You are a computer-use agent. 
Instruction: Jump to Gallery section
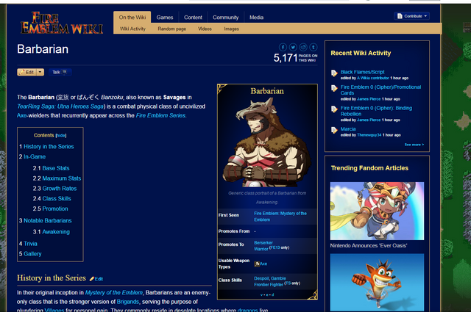[32, 254]
